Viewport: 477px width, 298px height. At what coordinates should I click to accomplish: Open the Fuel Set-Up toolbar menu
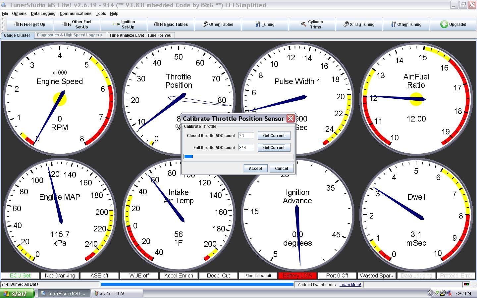[30, 24]
